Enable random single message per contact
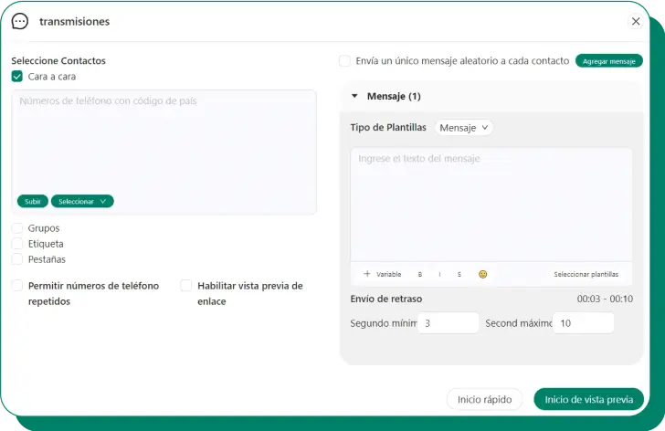 click(344, 61)
